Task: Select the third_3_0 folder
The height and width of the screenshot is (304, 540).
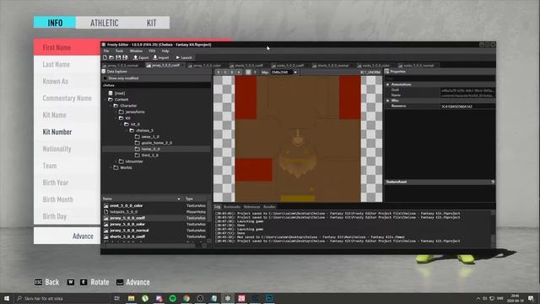Action: click(x=147, y=155)
